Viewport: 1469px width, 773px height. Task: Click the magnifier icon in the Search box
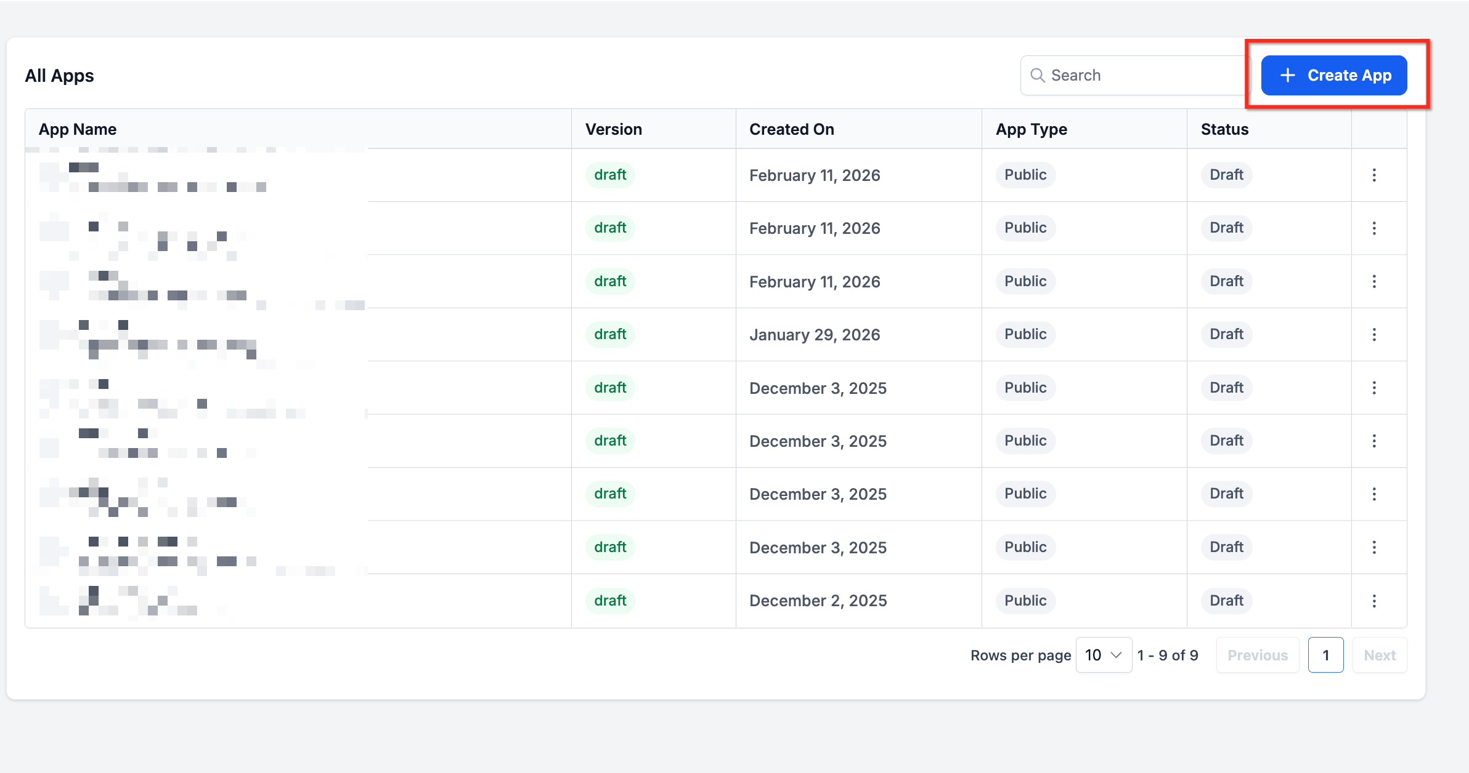click(x=1038, y=75)
